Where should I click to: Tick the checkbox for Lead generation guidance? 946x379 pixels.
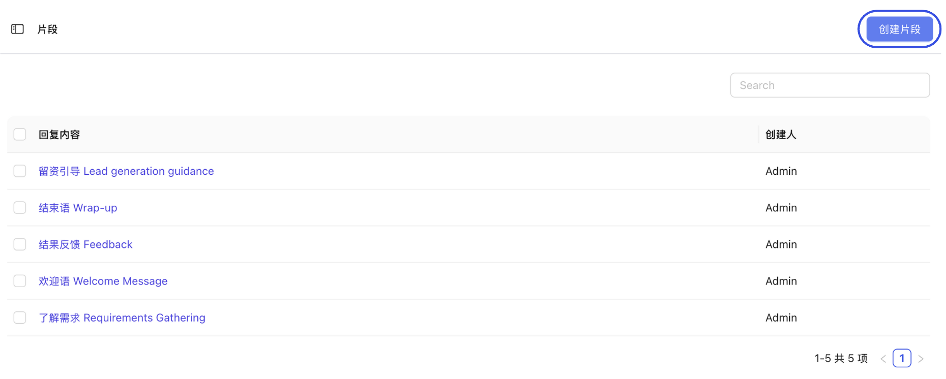(x=20, y=171)
